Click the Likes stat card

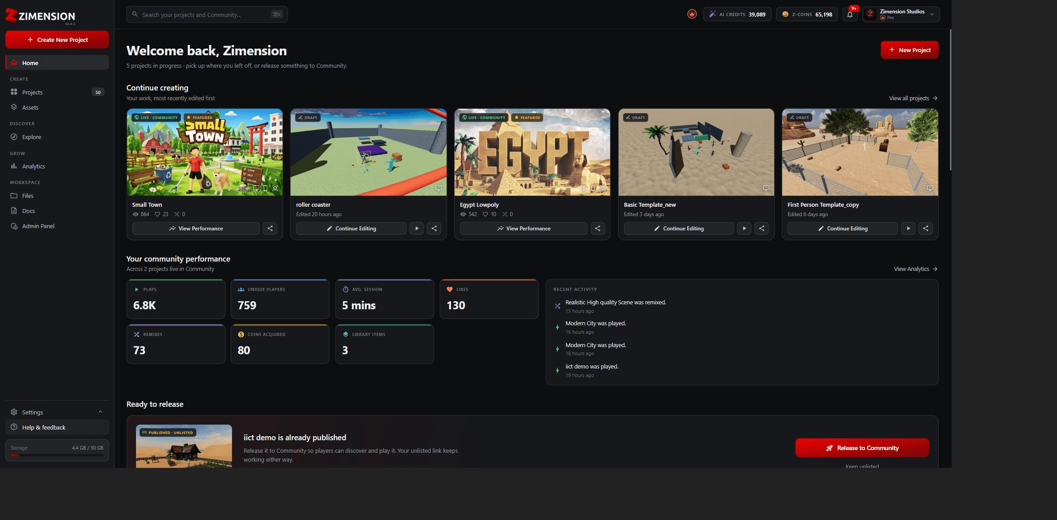point(489,299)
